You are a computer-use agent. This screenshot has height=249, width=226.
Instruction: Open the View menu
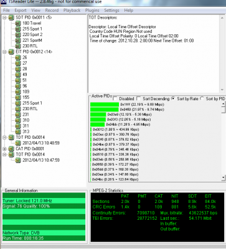point(36,11)
